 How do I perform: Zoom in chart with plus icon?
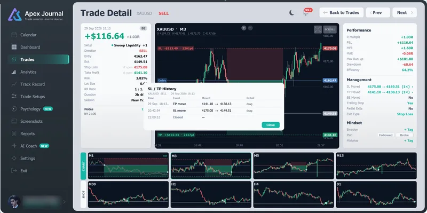(244, 28)
